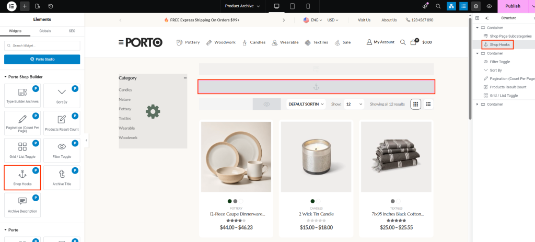Image resolution: width=535 pixels, height=242 pixels.
Task: Switch to mobile responsive view
Action: click(x=308, y=6)
